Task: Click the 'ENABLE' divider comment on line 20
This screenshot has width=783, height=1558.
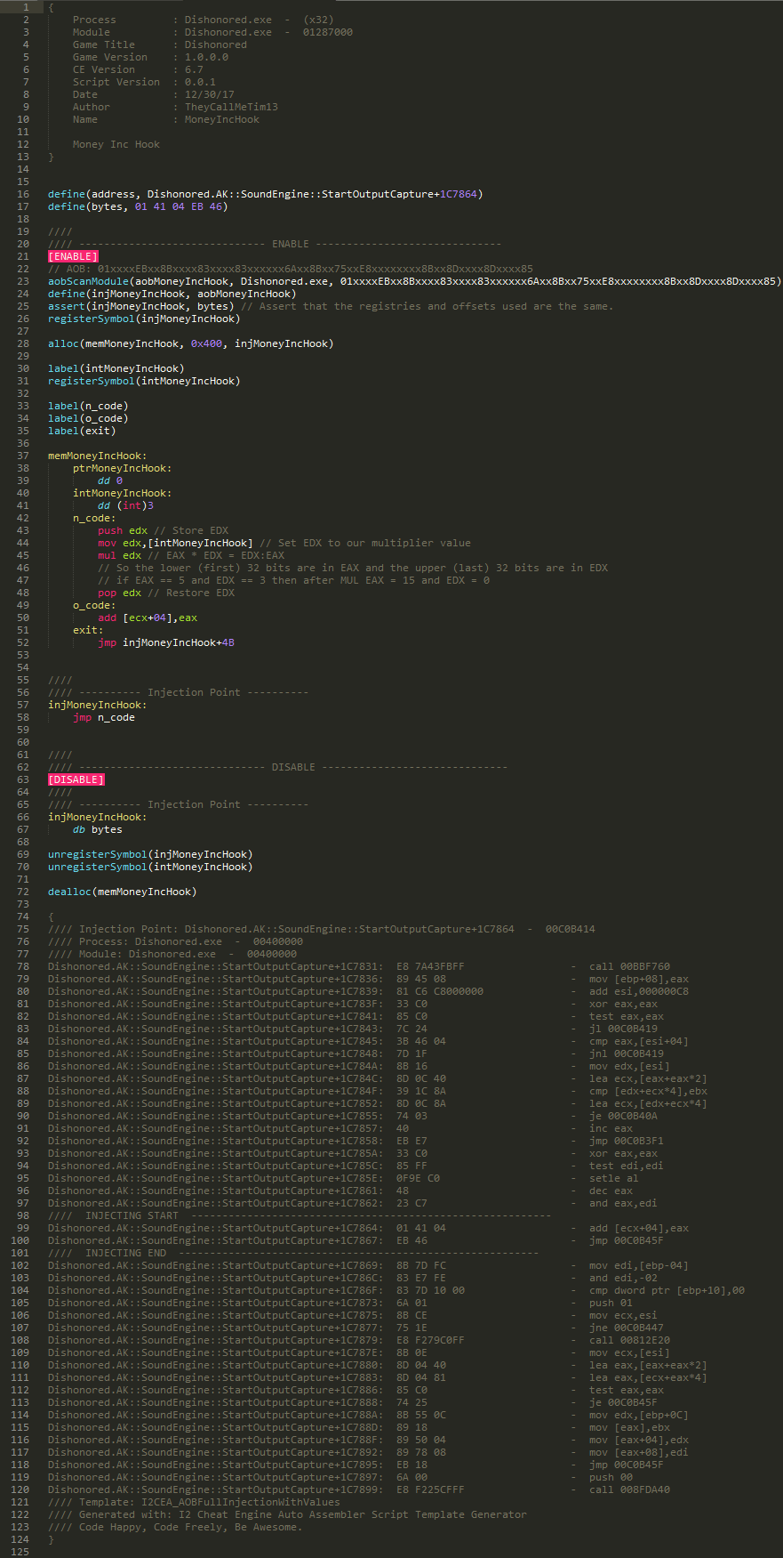Action: (275, 244)
